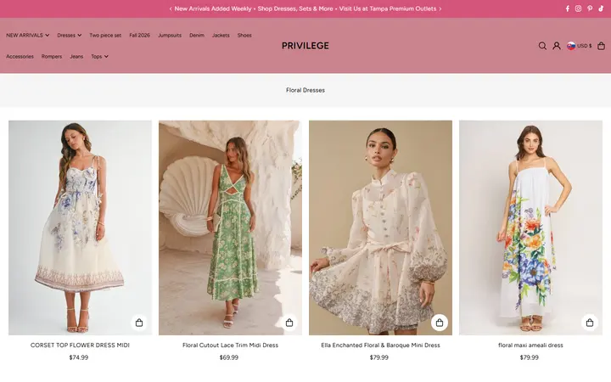
Task: Go to Two piece set category
Action: point(105,35)
